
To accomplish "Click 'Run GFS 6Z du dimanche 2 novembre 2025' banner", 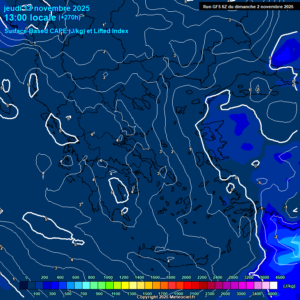I will coord(248,7).
